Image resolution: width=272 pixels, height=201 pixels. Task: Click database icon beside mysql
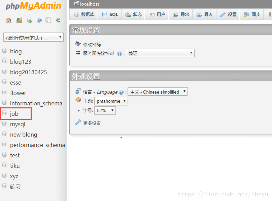[4, 123]
